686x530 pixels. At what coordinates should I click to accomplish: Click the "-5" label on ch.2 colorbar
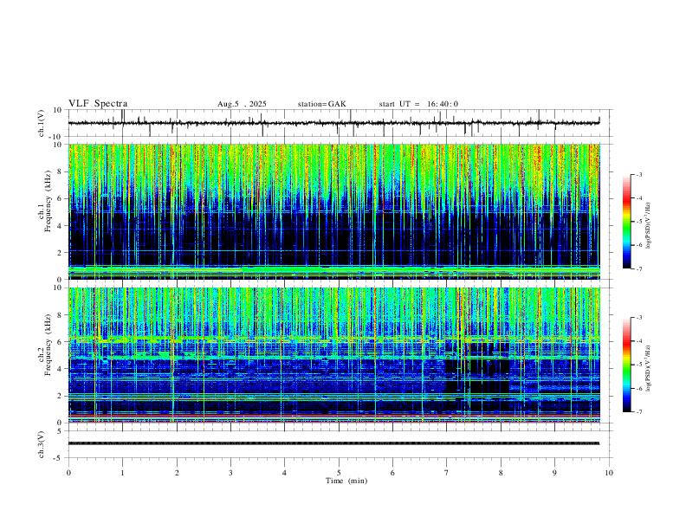[x=639, y=365]
